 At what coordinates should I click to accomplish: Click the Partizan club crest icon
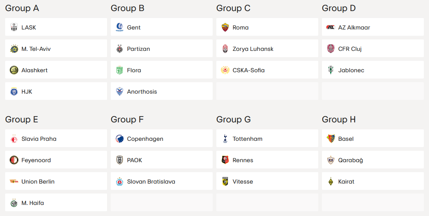click(120, 49)
